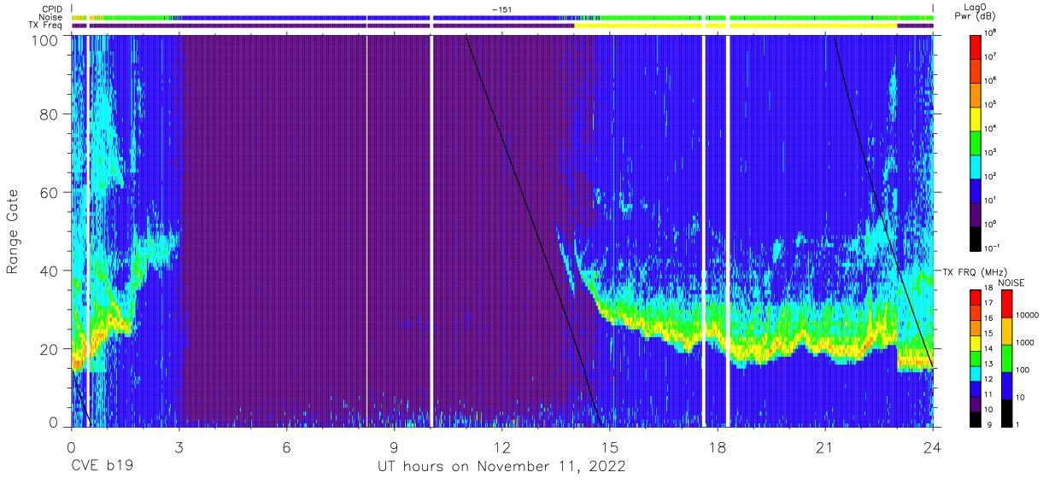Select the green segment of NOISE colorbar
1049x484 pixels.
tap(1006, 359)
